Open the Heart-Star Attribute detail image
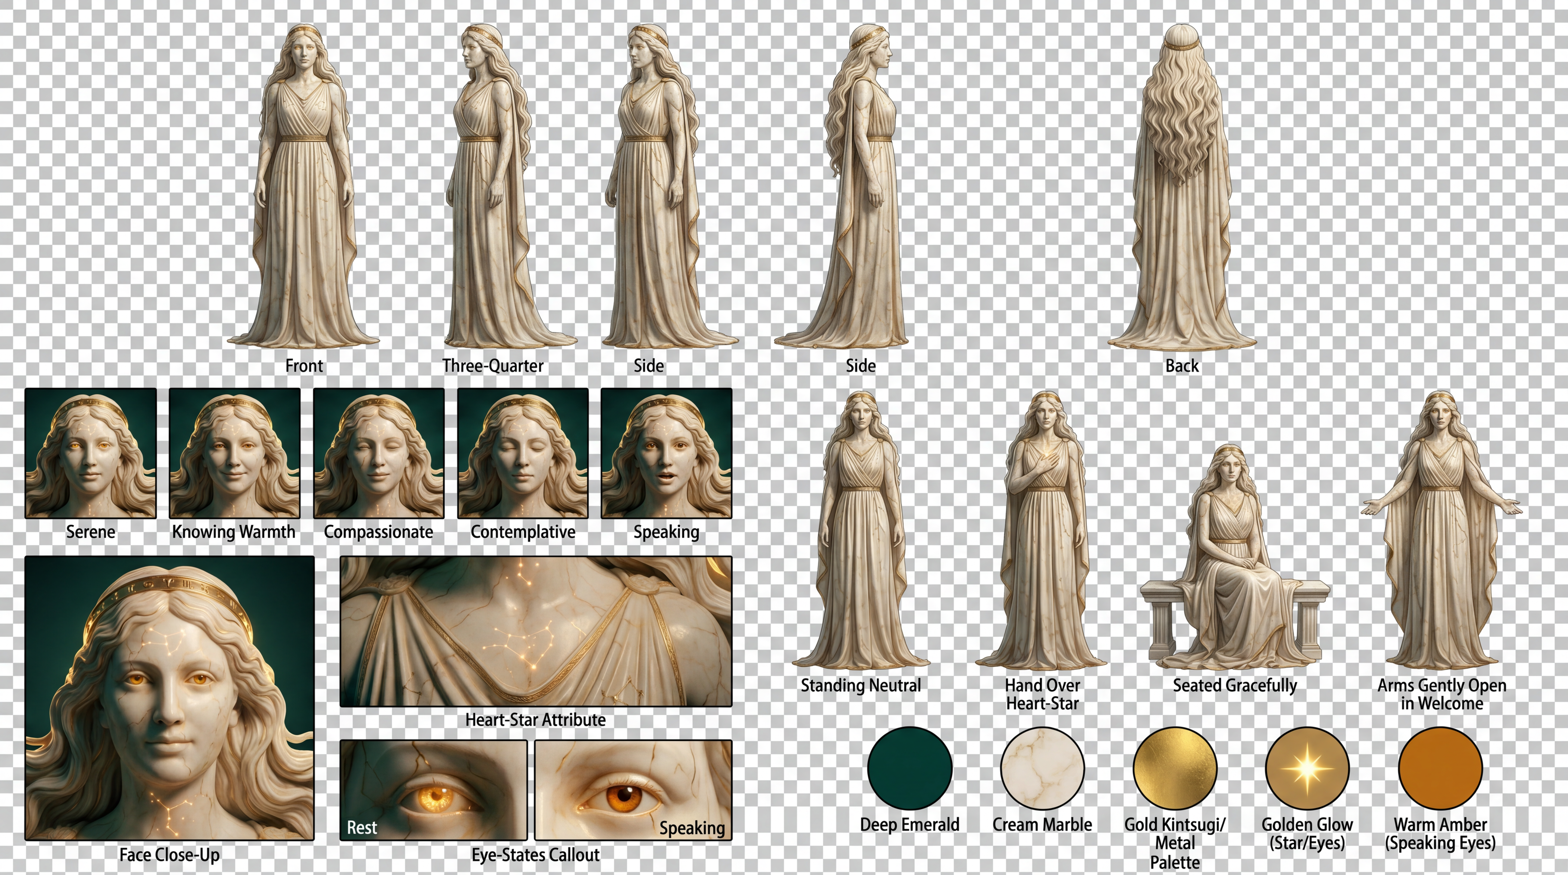 click(536, 631)
